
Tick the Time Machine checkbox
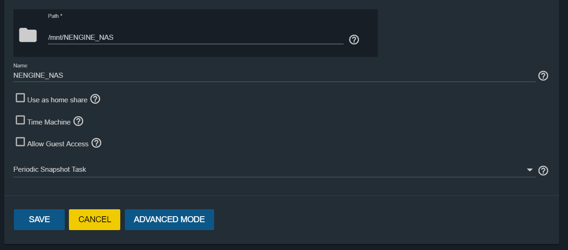20,120
